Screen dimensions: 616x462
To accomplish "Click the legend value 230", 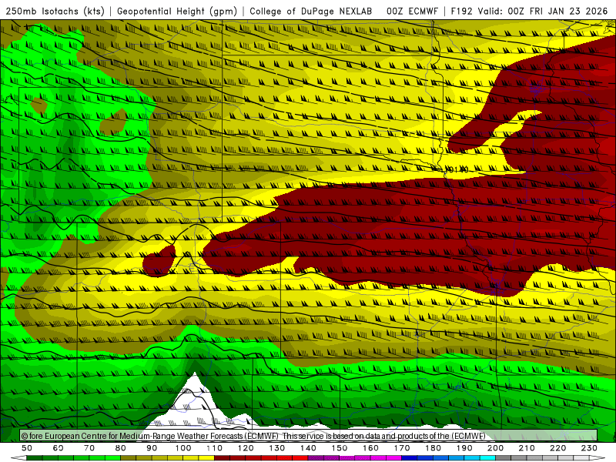I will [x=590, y=448].
